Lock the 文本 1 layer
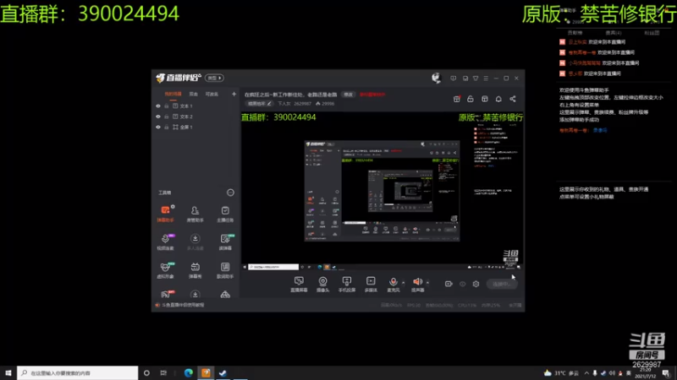This screenshot has height=380, width=677. click(x=167, y=106)
